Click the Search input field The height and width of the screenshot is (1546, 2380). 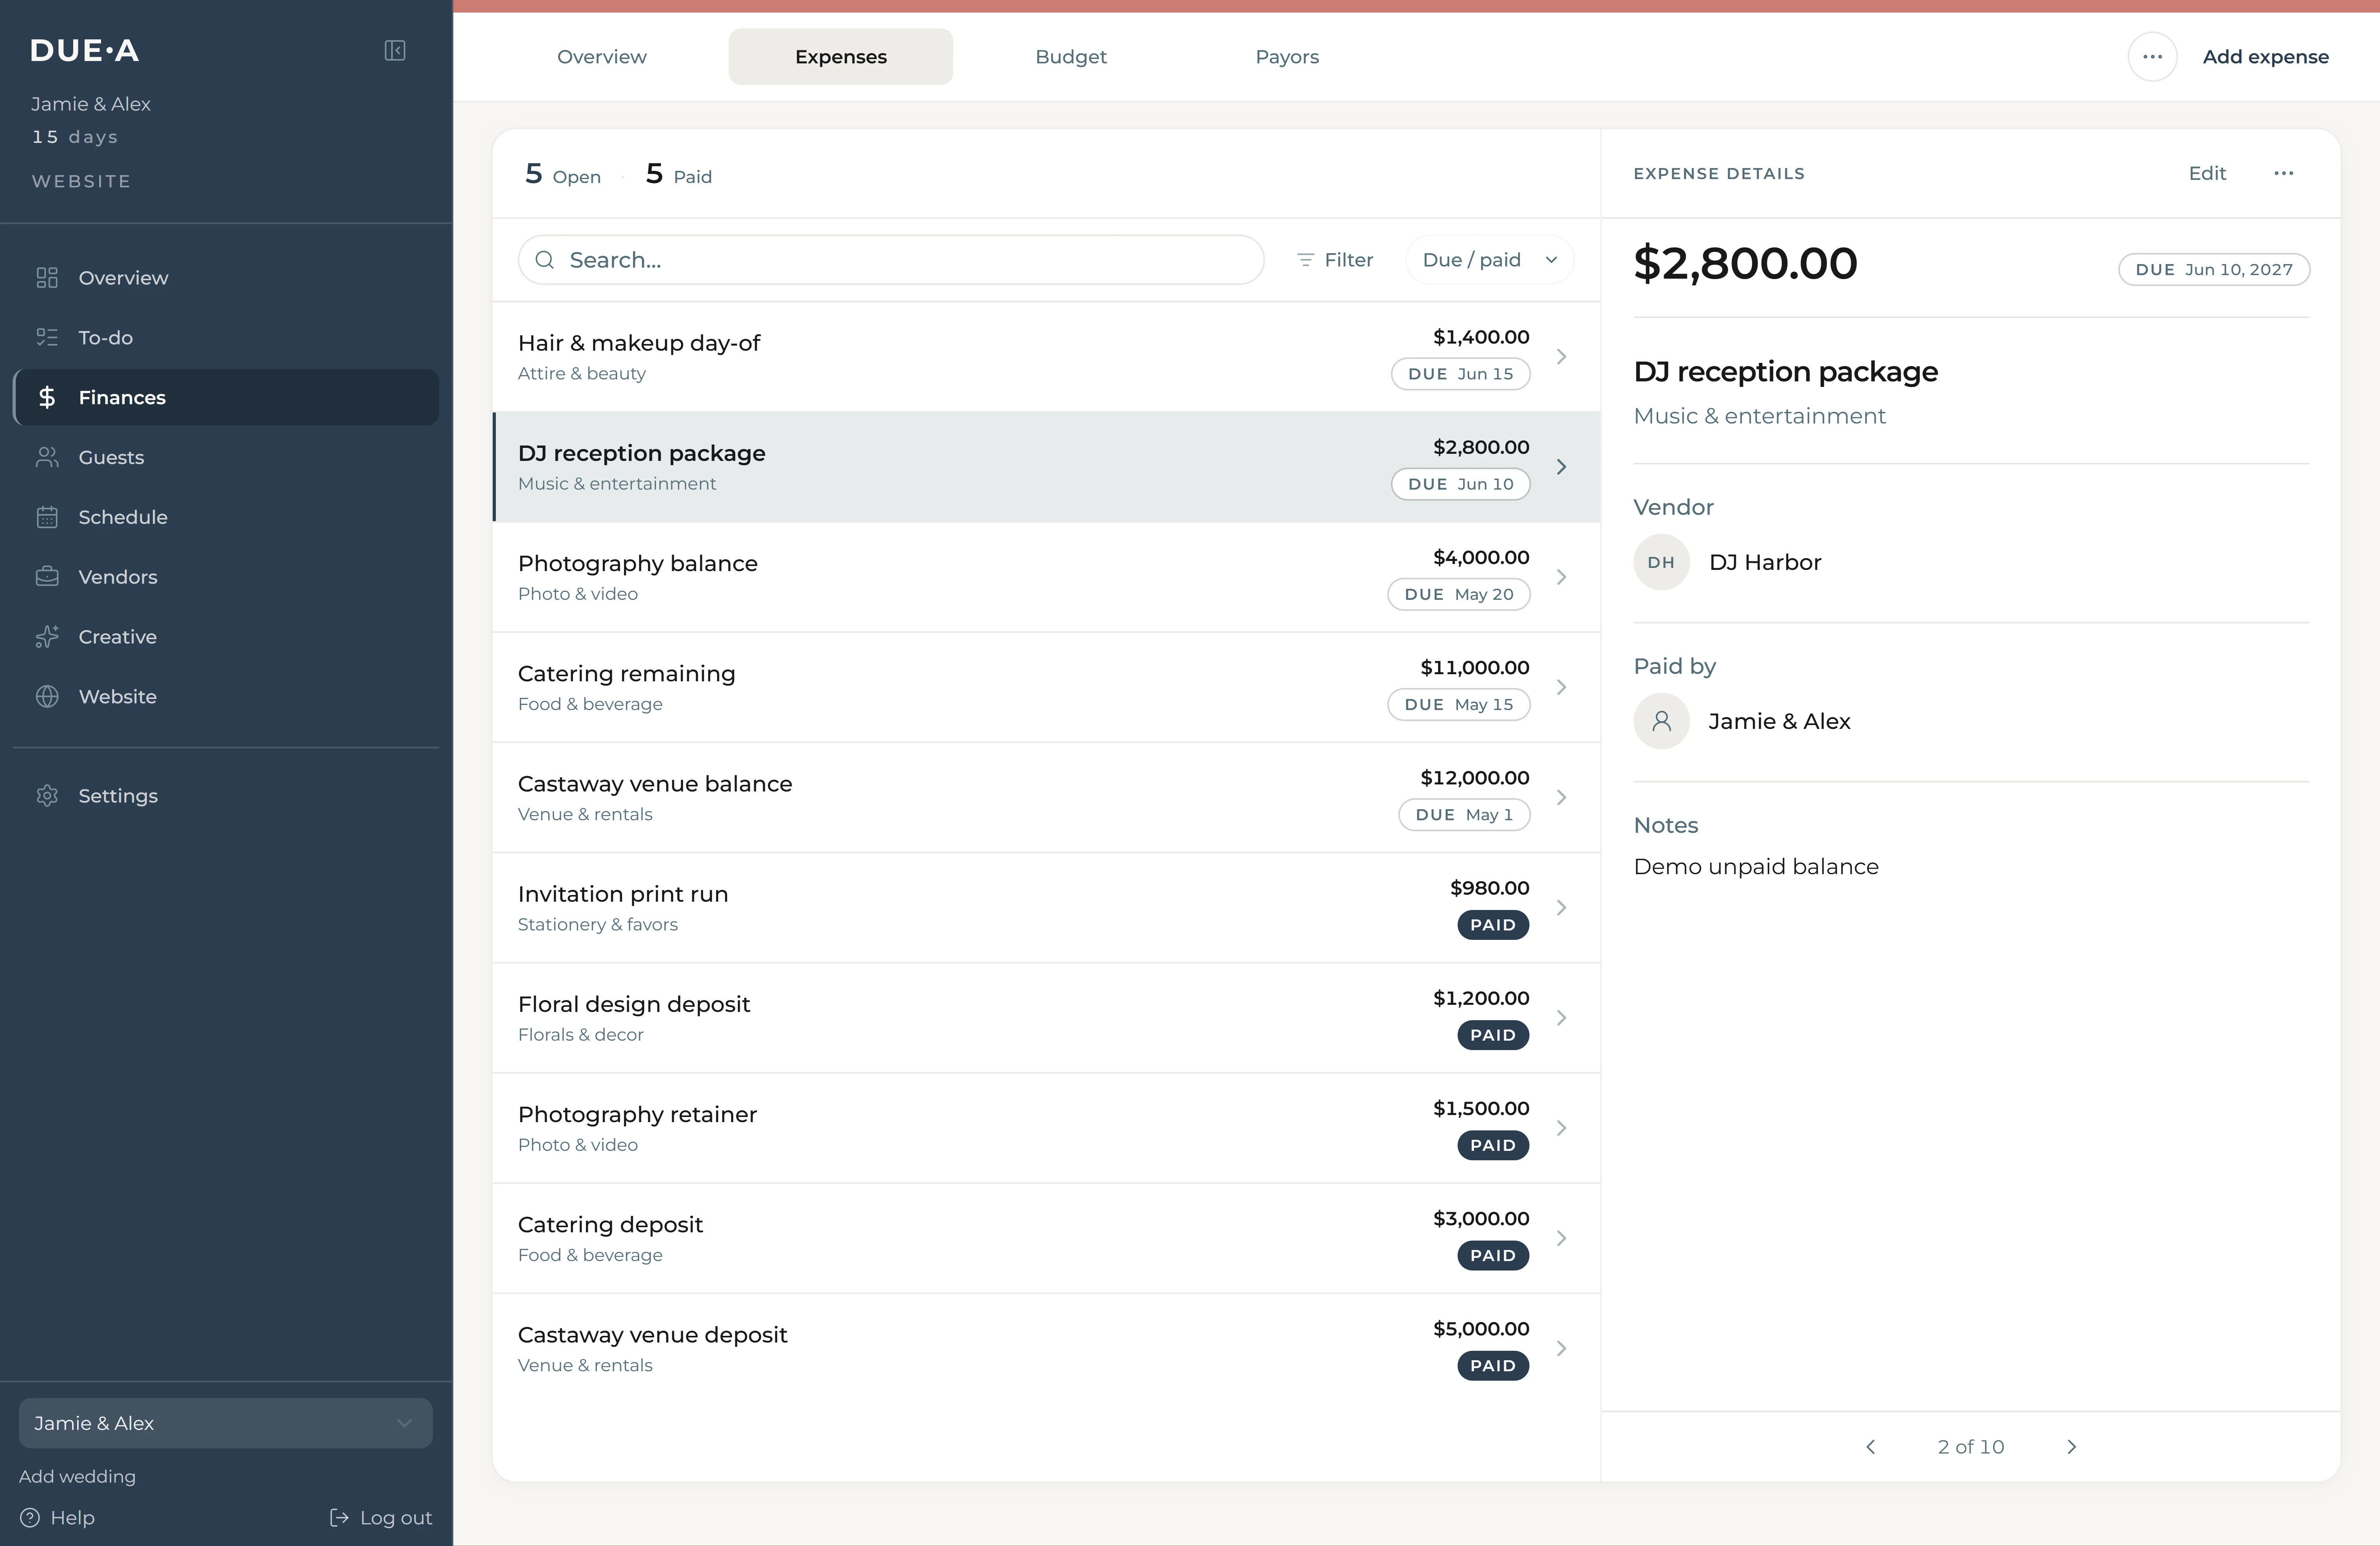pos(891,260)
